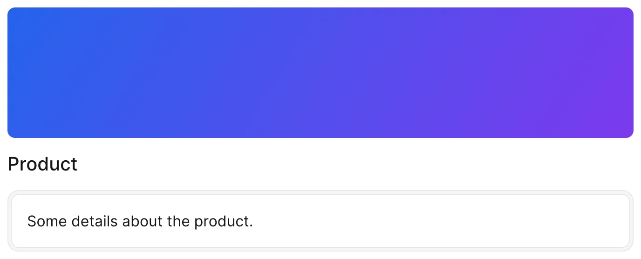Click banner's bottom-right rounded corner
This screenshot has width=641, height=259.
[x=631, y=135]
